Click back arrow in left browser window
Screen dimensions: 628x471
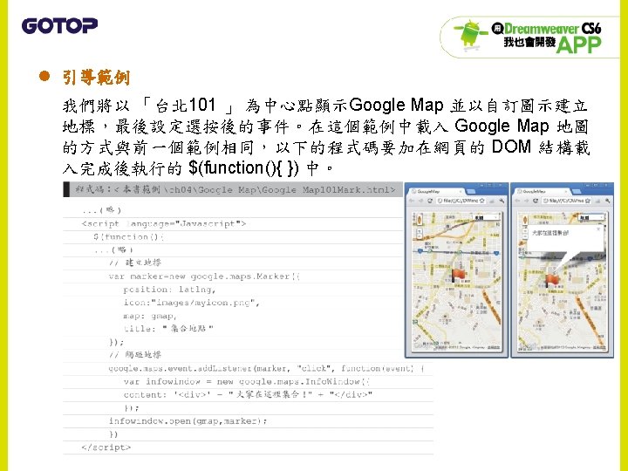pyautogui.click(x=412, y=201)
